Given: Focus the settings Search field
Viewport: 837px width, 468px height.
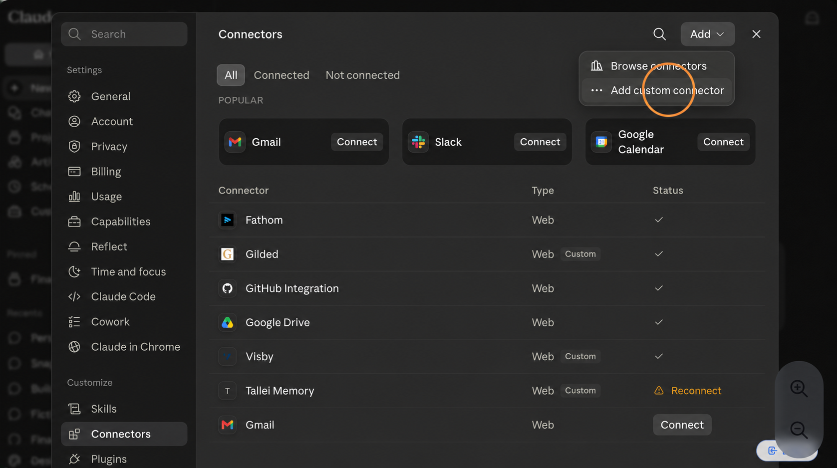Looking at the screenshot, I should (124, 34).
